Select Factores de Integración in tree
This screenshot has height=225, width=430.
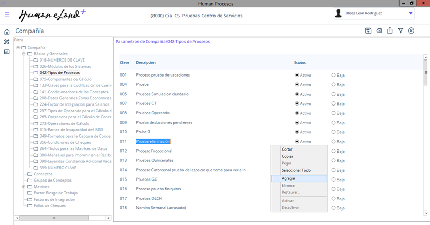pyautogui.click(x=54, y=199)
